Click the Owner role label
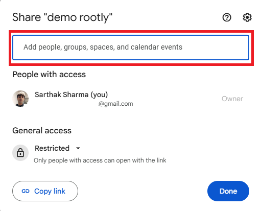The image size is (261, 211). tap(232, 99)
